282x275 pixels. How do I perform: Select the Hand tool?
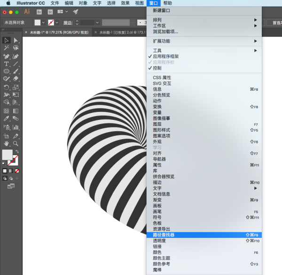tap(7, 143)
